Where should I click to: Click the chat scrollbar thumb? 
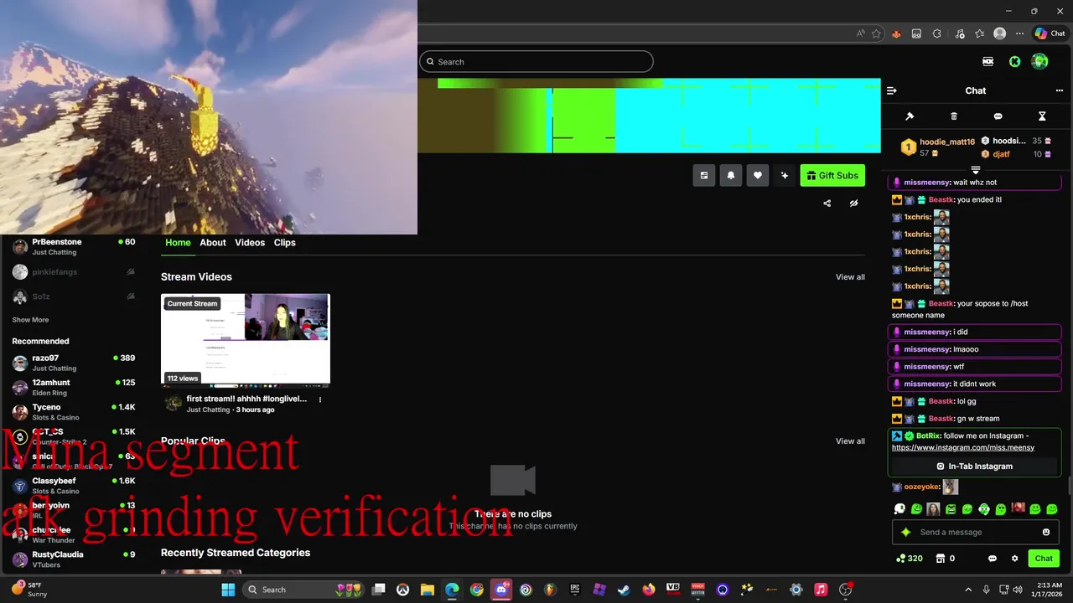point(1069,486)
